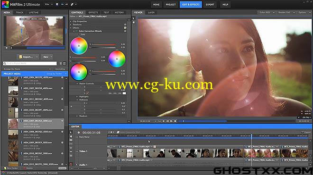313x175 pixels.
Task: Click the Export button in the Editor
Action: [306, 132]
